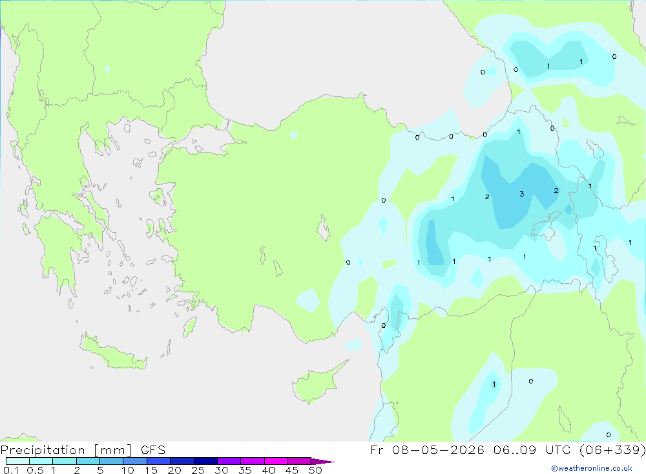
Task: Click the date "08-05-2026" text
Action: [x=438, y=449]
